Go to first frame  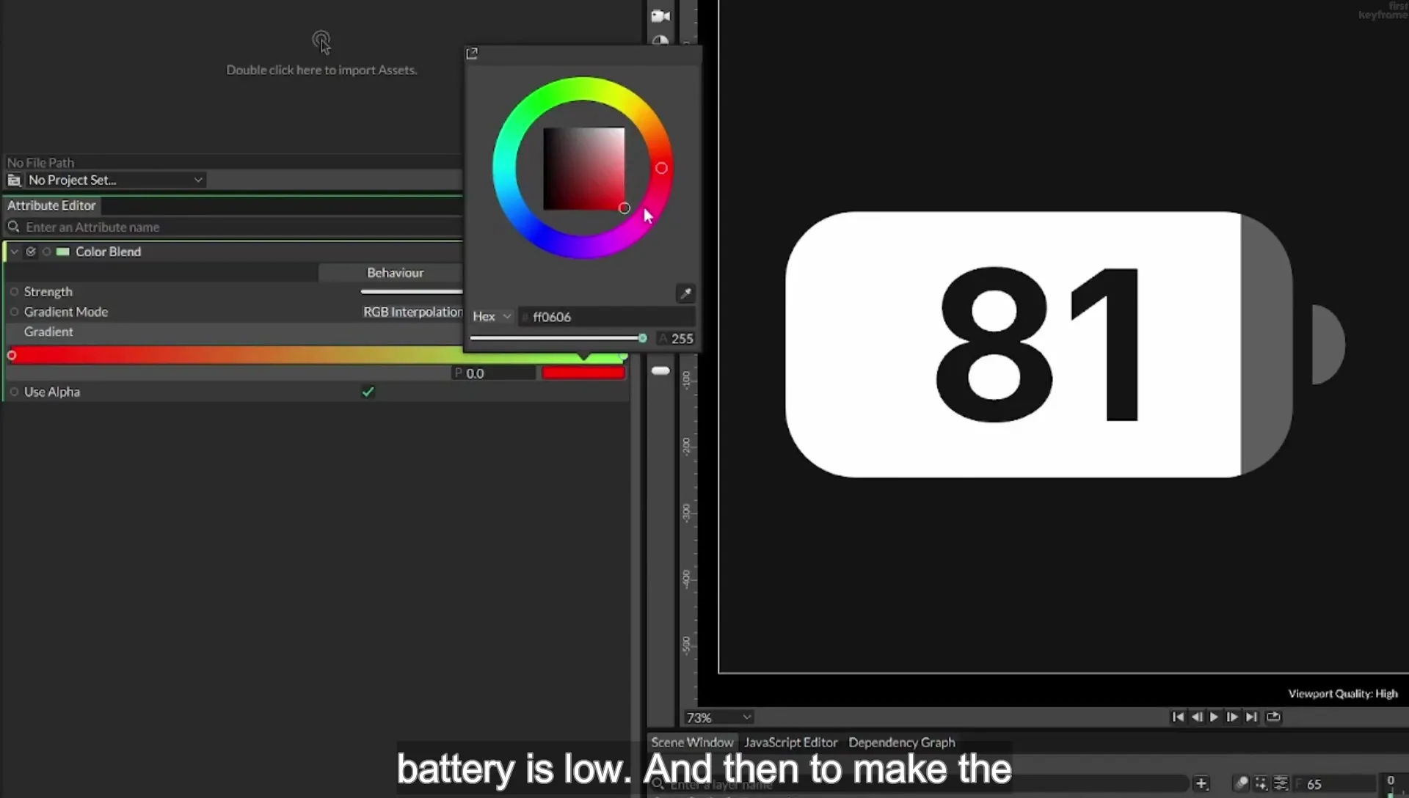(1178, 717)
